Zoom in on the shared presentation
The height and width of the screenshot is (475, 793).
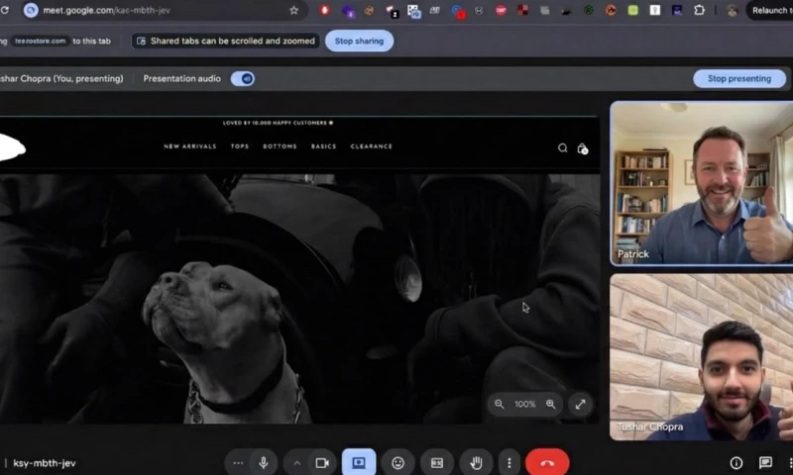coord(551,404)
